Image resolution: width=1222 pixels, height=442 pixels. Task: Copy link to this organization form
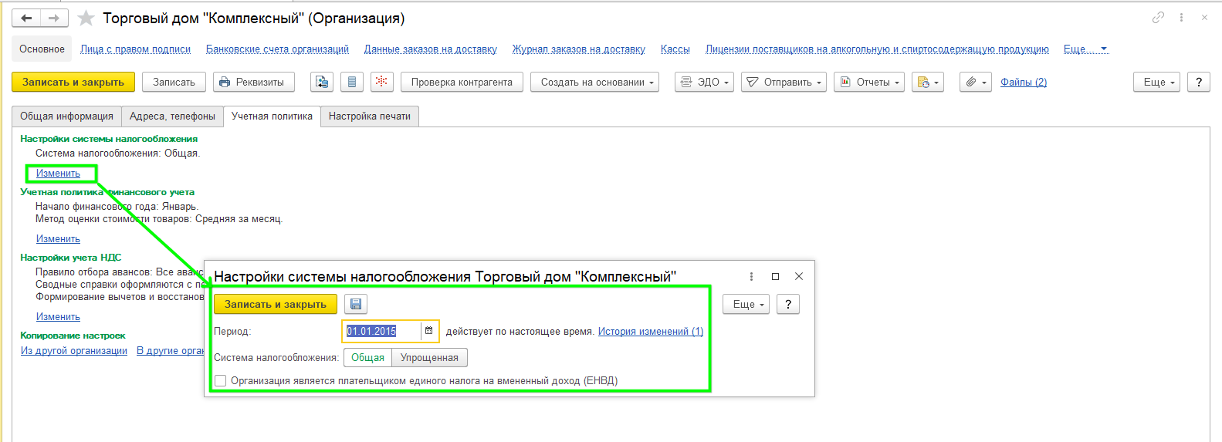pos(1158,17)
